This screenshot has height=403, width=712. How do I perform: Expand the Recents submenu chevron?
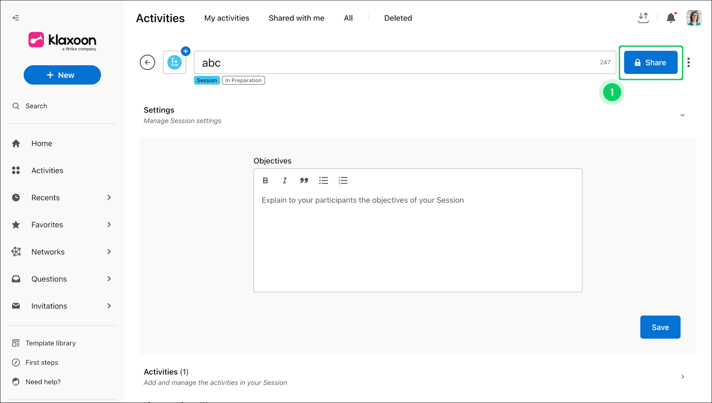(109, 198)
